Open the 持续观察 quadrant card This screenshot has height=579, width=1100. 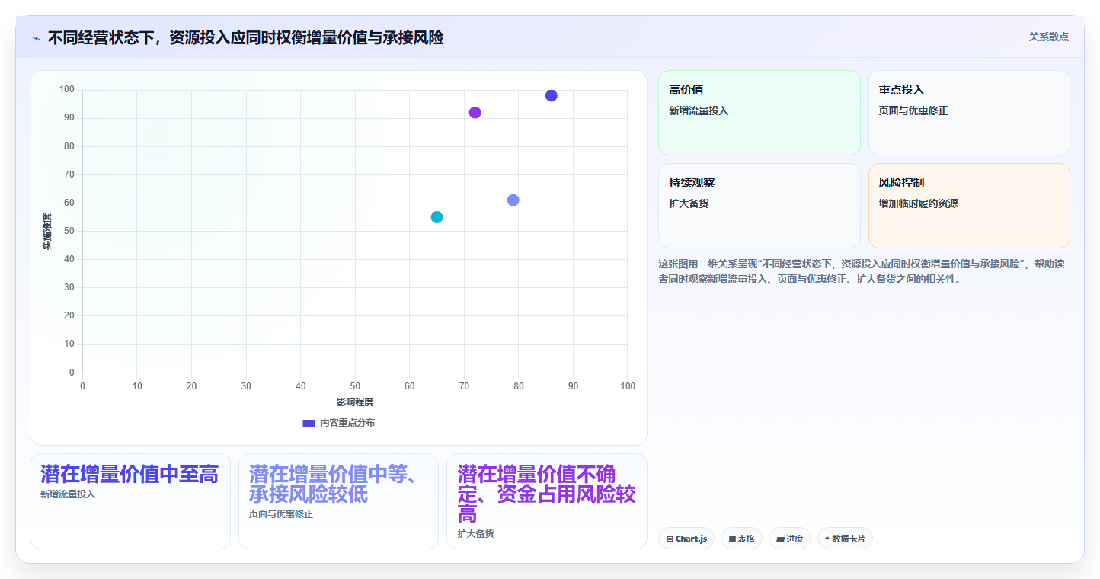759,206
